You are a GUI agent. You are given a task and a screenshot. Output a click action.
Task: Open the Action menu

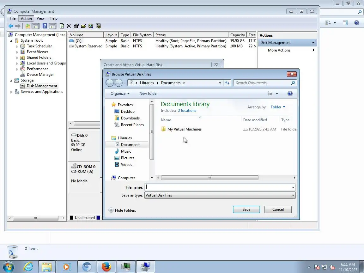coord(26,18)
